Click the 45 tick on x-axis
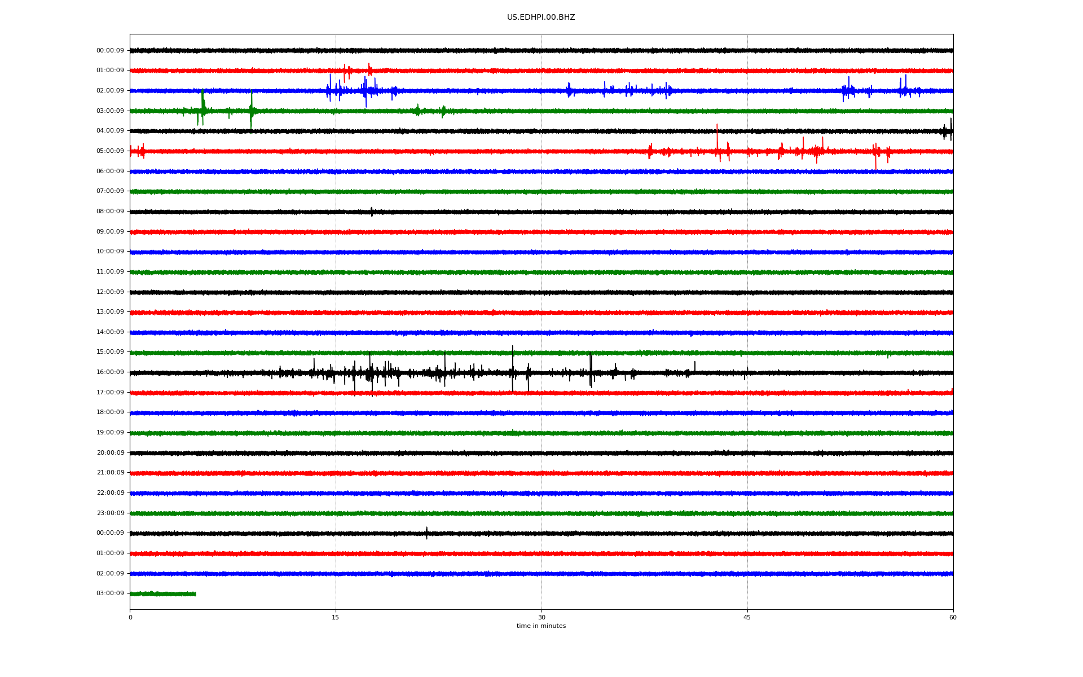Image resolution: width=1083 pixels, height=677 pixels. tap(747, 617)
